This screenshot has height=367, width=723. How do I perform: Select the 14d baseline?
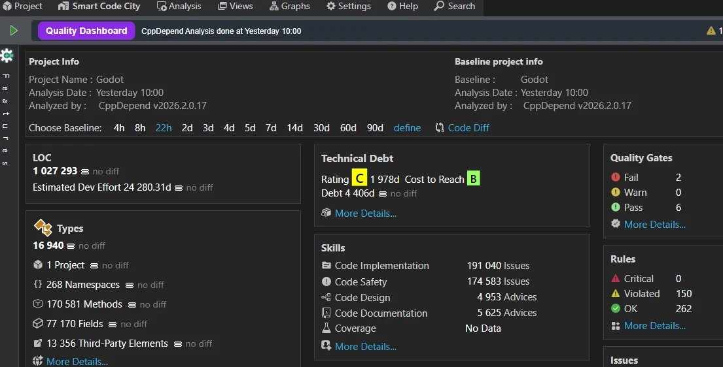294,127
